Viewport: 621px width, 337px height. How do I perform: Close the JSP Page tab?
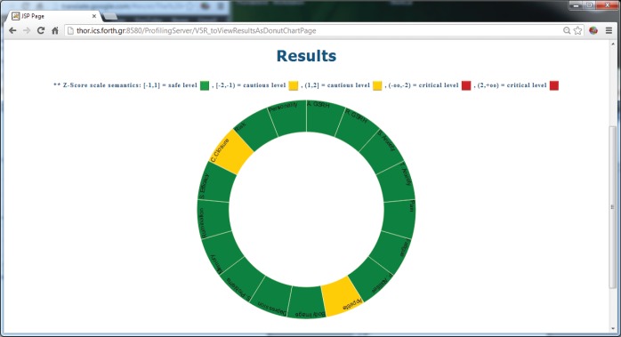point(94,16)
